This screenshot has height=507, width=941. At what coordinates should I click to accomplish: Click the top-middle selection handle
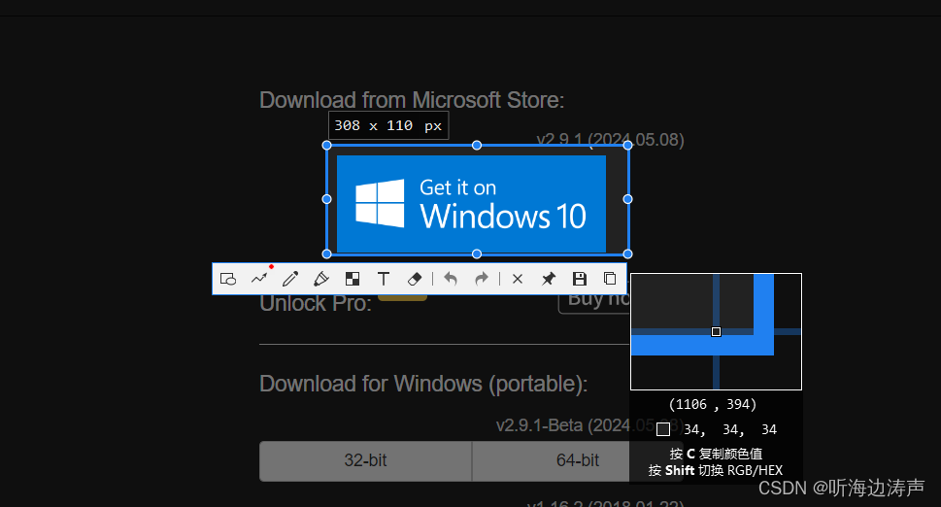[x=477, y=145]
